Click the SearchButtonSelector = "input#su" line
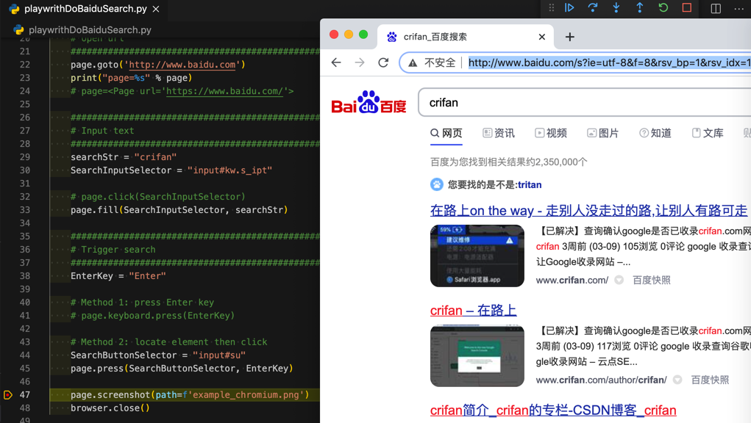Screen dimensions: 751x423 pyautogui.click(x=158, y=355)
